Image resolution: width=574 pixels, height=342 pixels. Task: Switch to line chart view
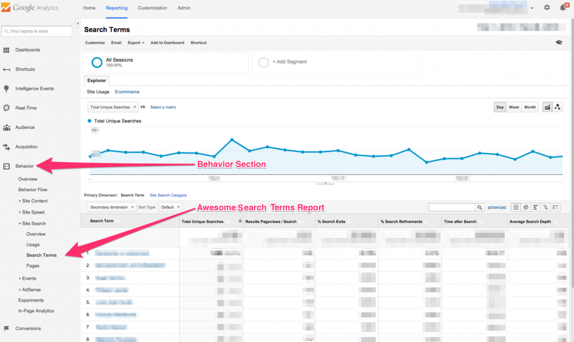[547, 107]
